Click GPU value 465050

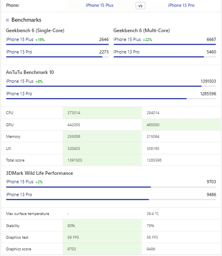153,125
